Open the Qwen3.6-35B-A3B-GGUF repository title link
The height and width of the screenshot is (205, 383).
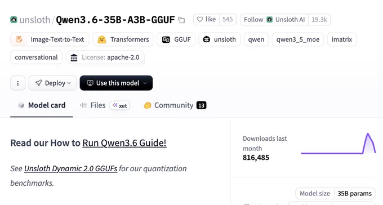pos(115,20)
